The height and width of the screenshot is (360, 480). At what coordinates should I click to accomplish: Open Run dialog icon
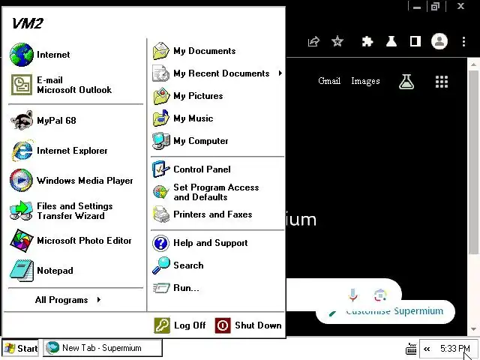pyautogui.click(x=161, y=288)
